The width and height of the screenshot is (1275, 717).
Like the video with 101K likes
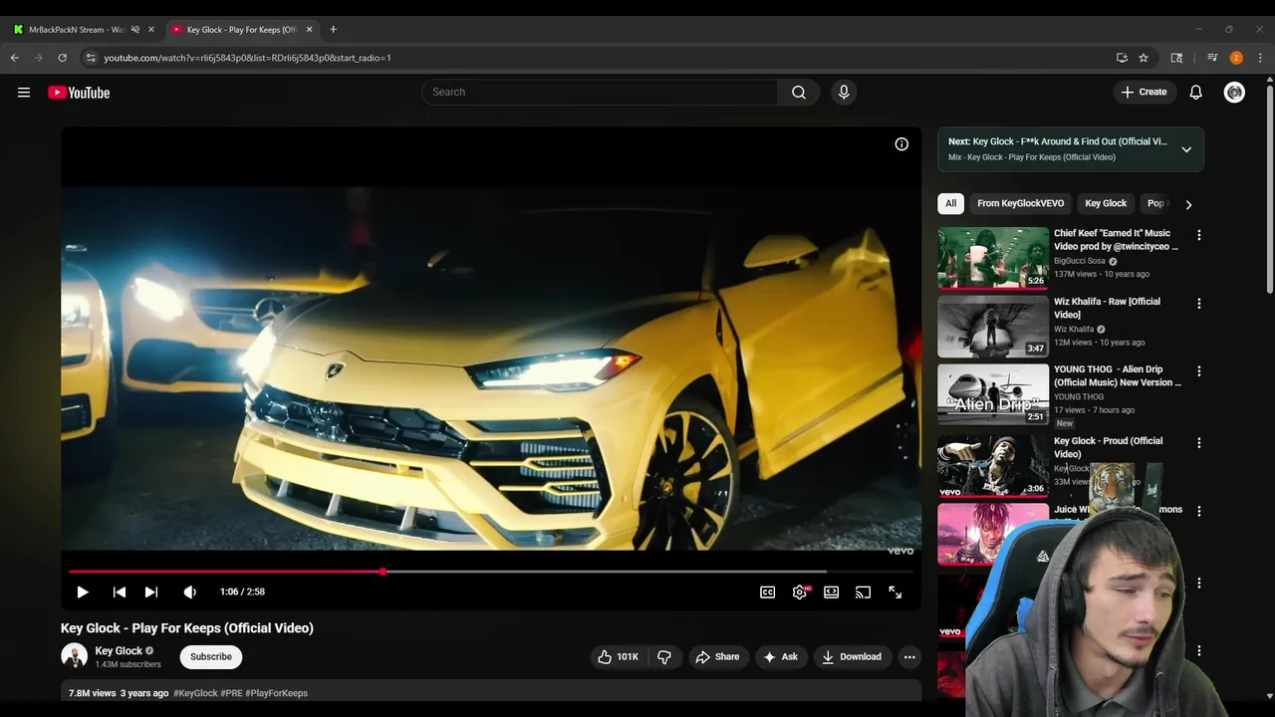[x=618, y=657]
